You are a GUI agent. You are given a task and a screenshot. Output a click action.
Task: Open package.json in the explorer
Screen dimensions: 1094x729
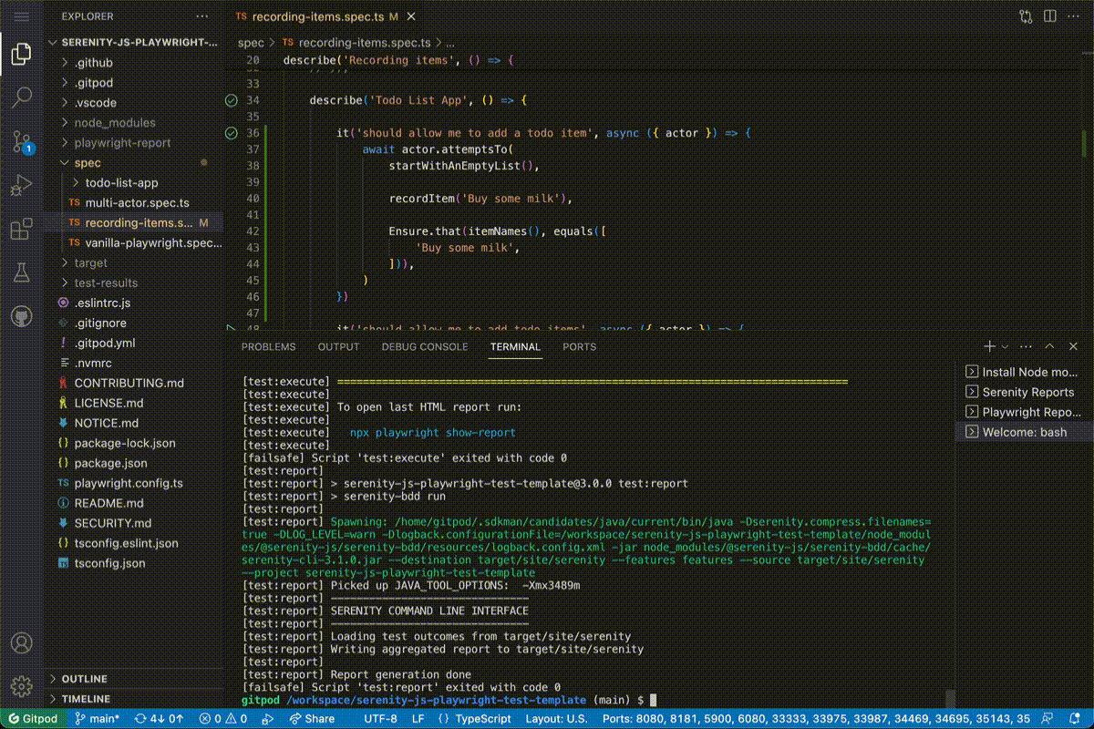pos(110,463)
